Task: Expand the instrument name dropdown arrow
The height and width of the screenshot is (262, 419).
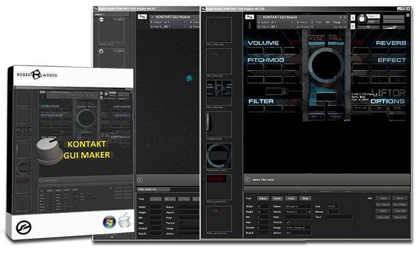Action: 260,17
